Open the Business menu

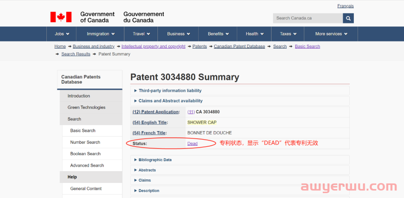178,34
